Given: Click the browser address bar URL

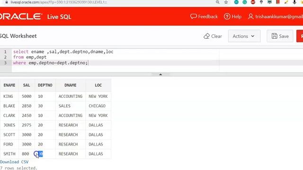Looking at the screenshot, I should 59,2.
